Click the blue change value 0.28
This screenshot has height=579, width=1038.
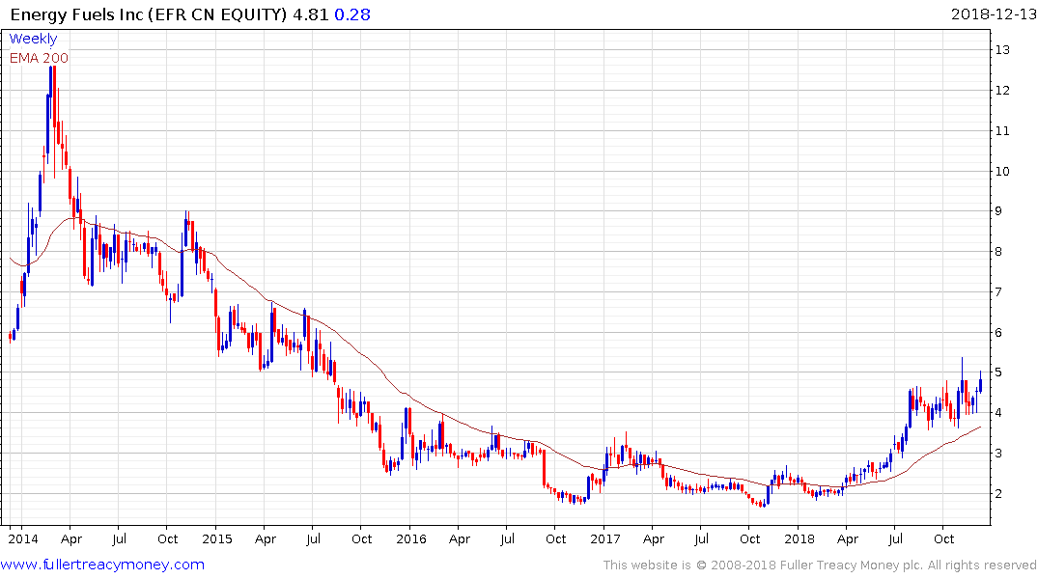tap(352, 14)
